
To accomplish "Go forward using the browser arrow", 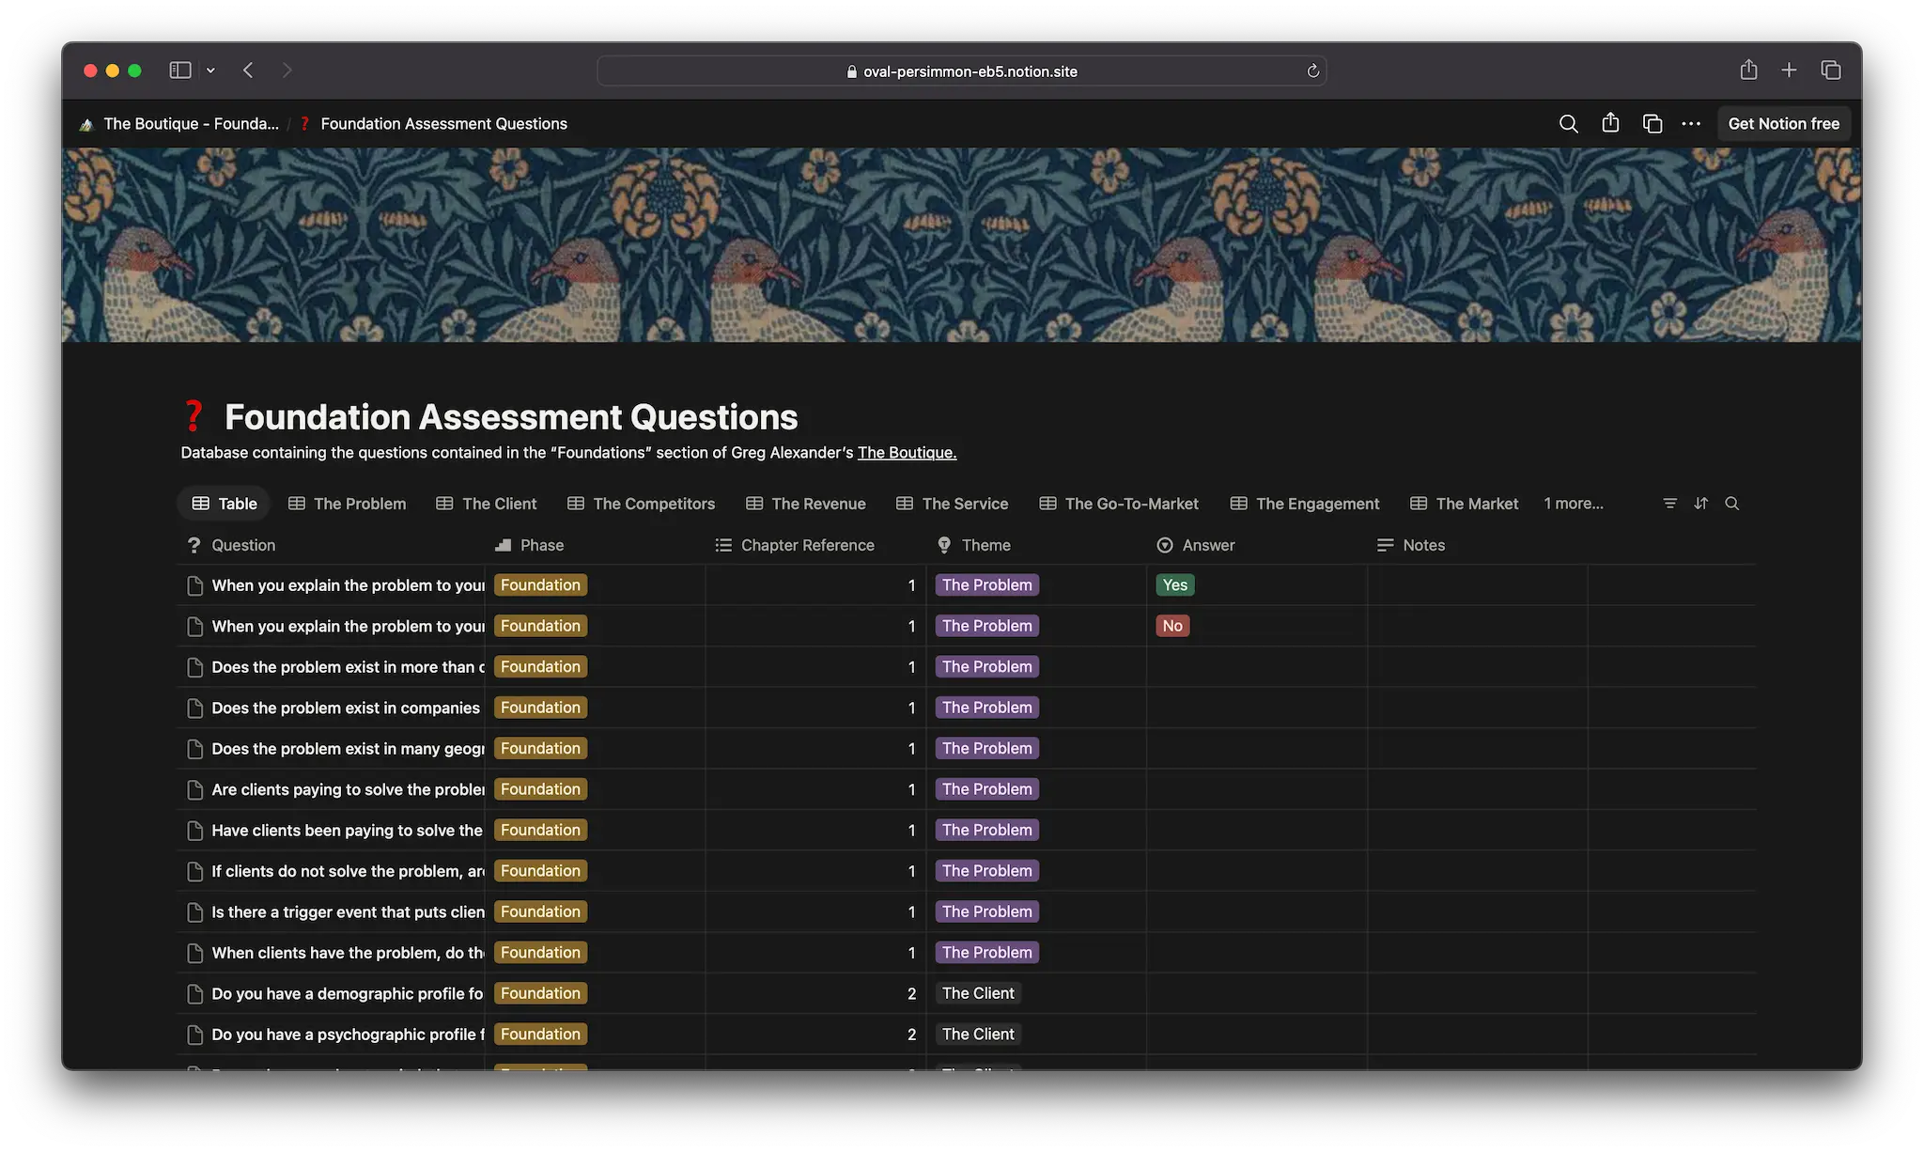I will pyautogui.click(x=287, y=70).
